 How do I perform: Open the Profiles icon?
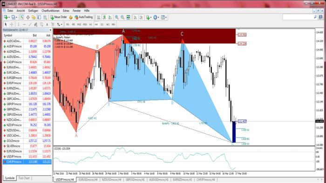(x=13, y=17)
